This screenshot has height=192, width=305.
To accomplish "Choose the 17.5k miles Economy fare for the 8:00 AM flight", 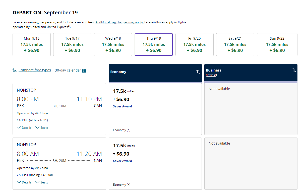I will (x=155, y=163).
